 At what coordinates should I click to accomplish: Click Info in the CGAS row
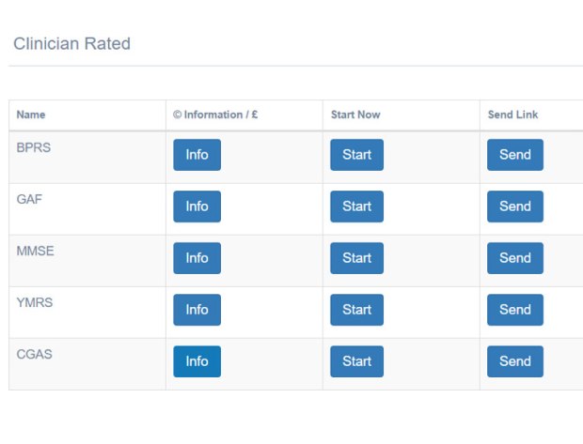197,361
